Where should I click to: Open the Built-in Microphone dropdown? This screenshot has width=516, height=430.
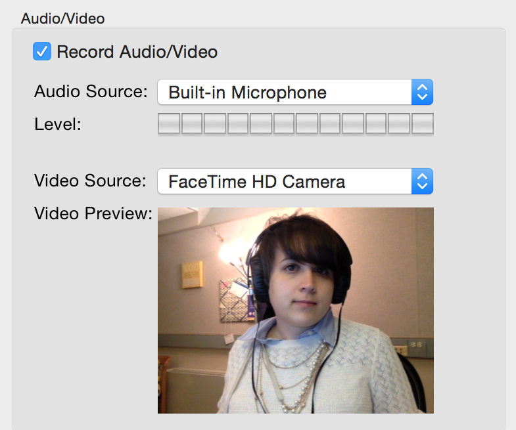(x=284, y=92)
